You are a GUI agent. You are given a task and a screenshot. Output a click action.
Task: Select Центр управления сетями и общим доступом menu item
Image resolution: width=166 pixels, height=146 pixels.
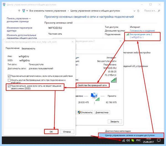131,135
